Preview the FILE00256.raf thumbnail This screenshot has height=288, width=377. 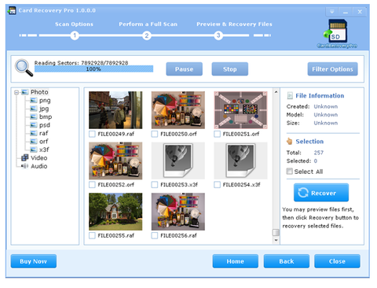tap(178, 212)
